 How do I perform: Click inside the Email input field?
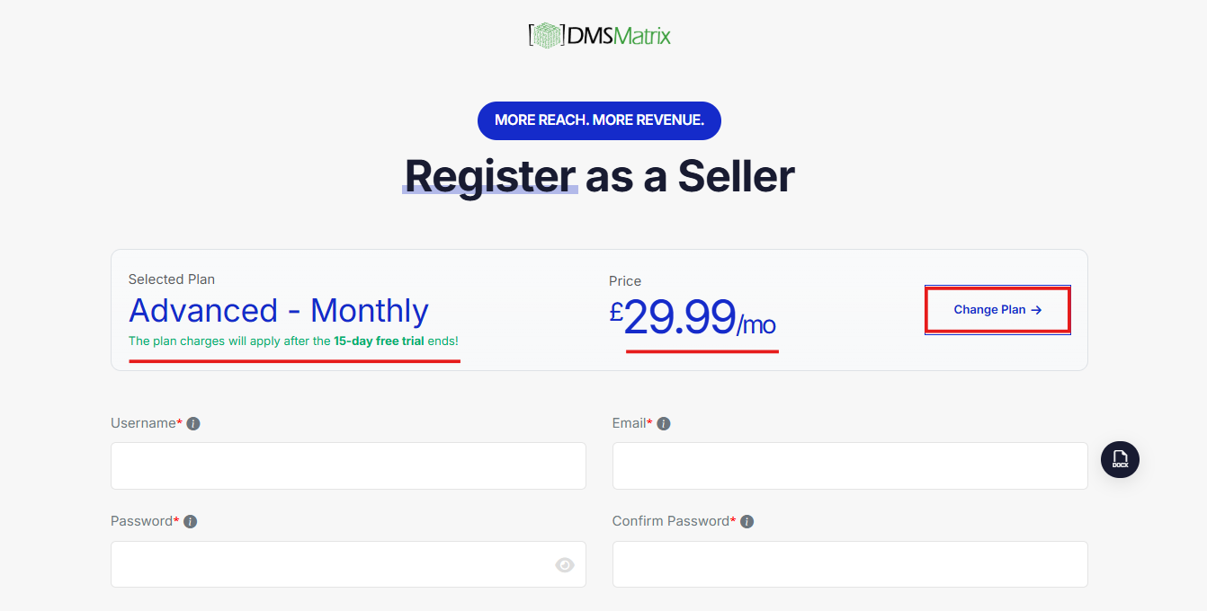click(x=849, y=465)
